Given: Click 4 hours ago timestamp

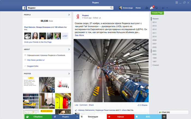Looking at the screenshot, I should pyautogui.click(x=87, y=18).
